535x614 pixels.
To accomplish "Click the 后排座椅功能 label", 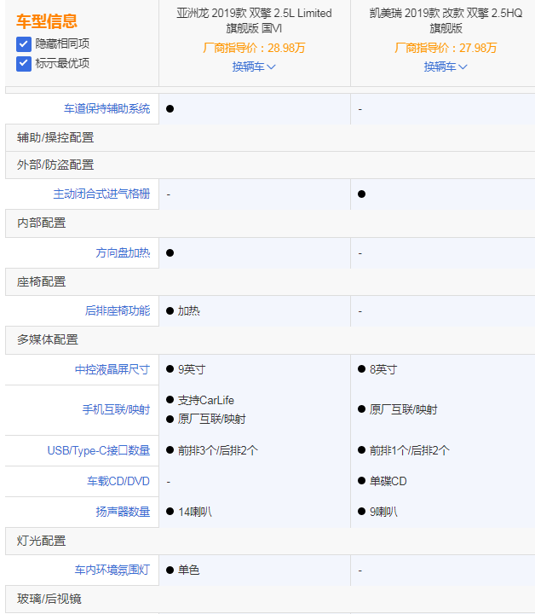I will pyautogui.click(x=118, y=311).
